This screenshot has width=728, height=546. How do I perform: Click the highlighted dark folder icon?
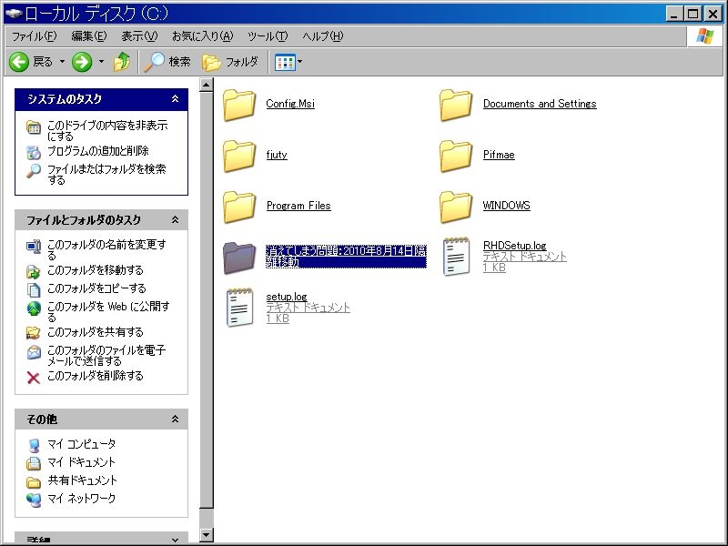pos(239,258)
